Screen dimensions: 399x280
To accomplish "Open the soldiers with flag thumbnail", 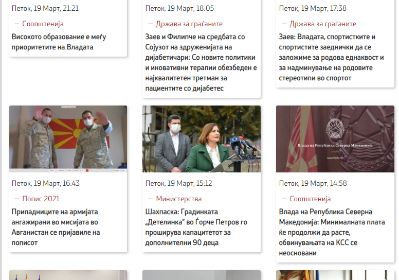I will point(68,139).
